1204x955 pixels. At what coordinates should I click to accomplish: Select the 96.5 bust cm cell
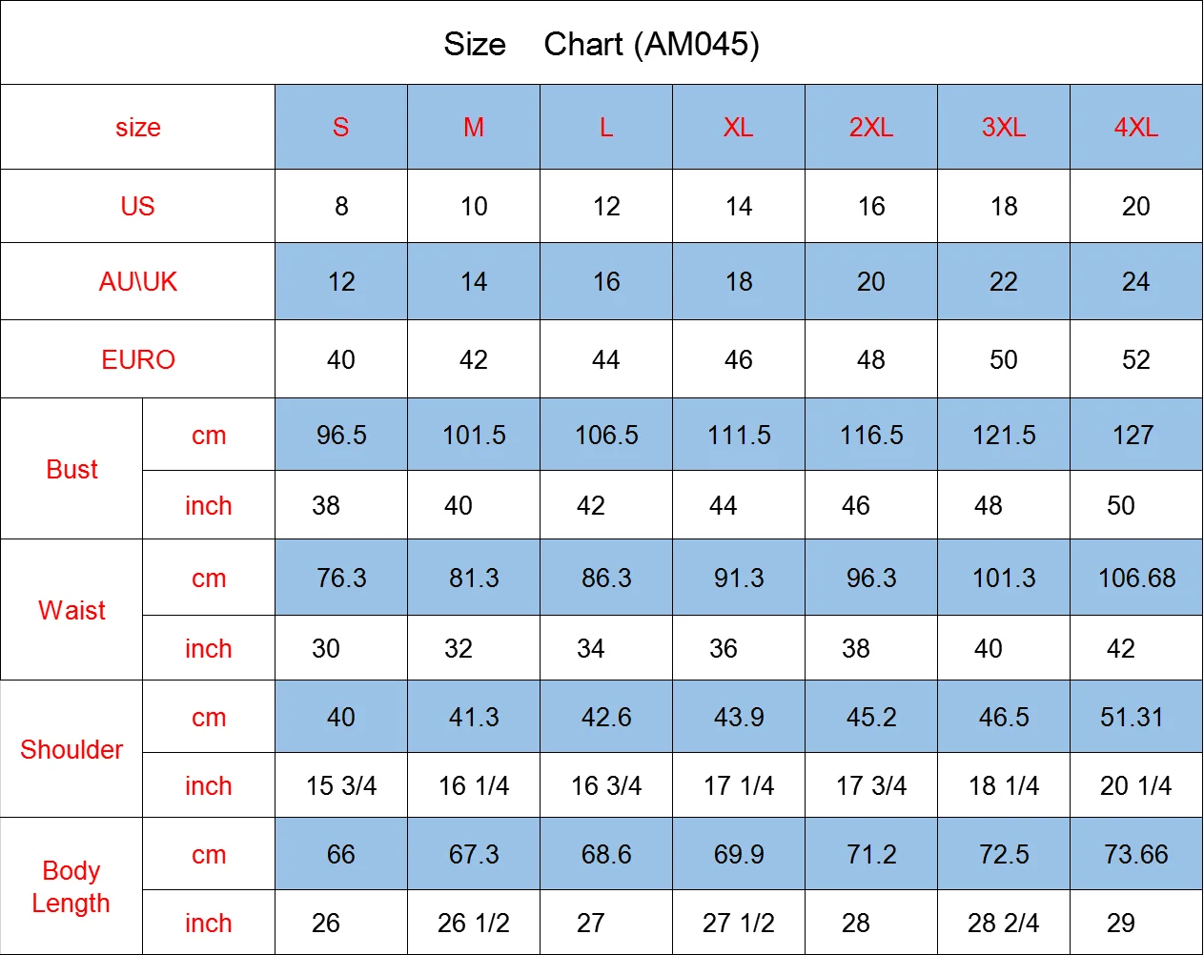341,436
